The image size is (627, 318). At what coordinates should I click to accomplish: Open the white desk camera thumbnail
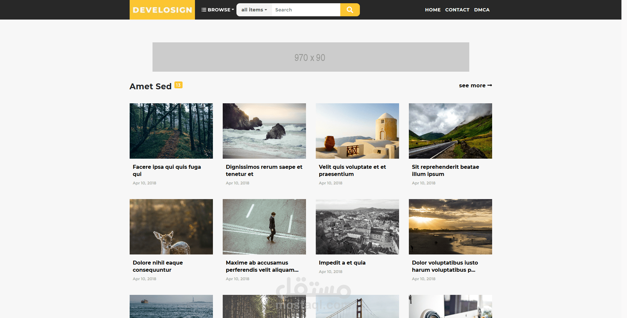[x=450, y=306]
